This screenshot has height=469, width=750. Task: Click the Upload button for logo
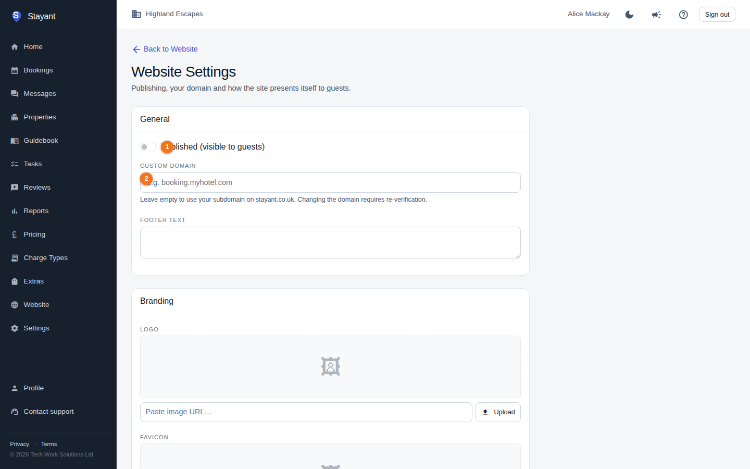pos(498,412)
